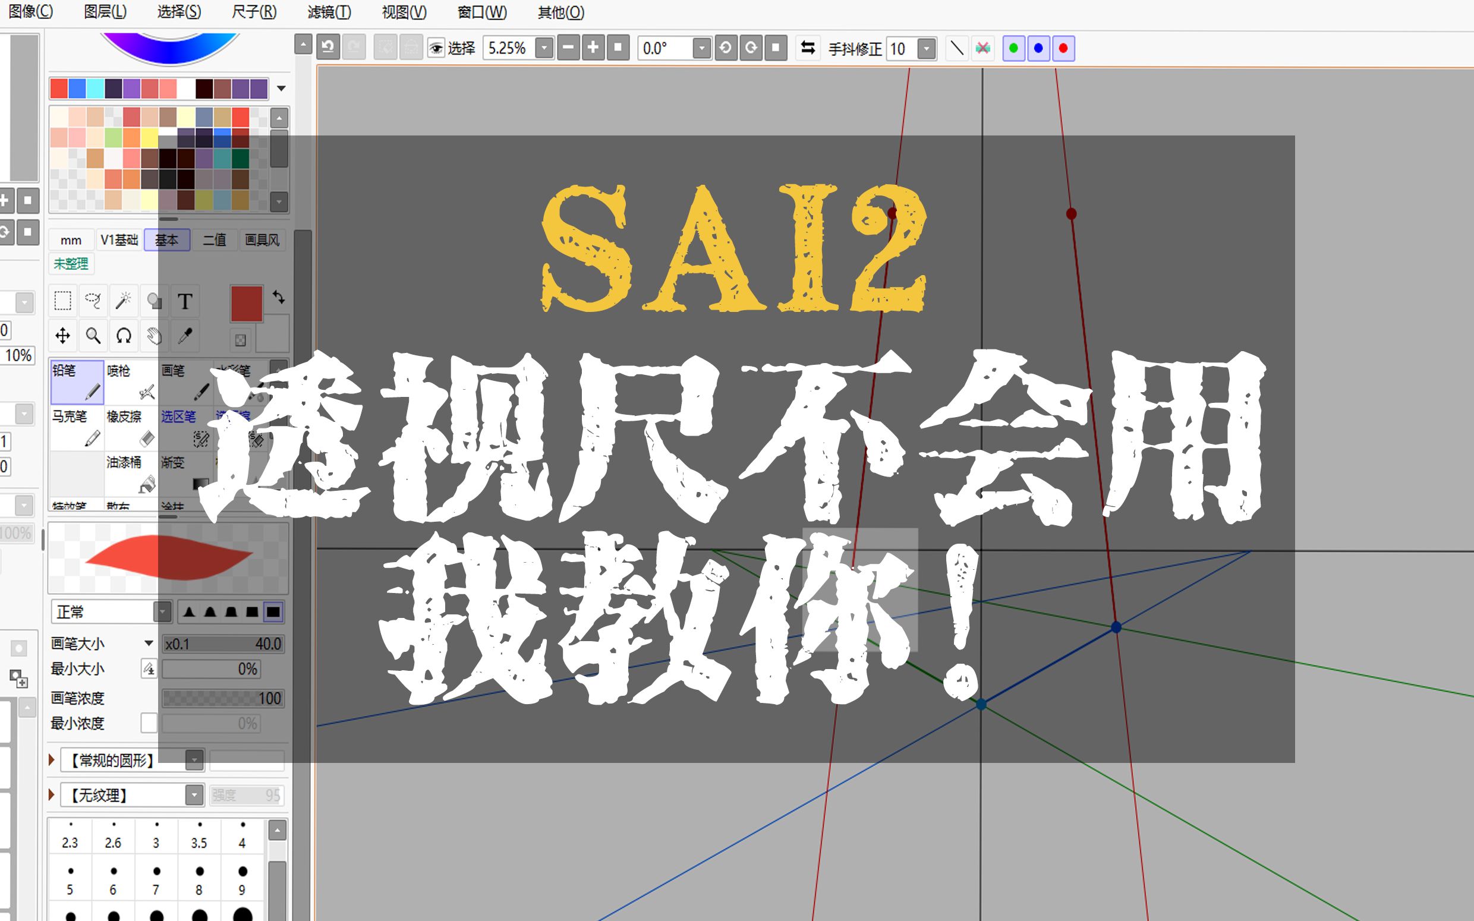Screen dimensions: 1474x921
Task: Select the magic wand tool
Action: pyautogui.click(x=124, y=301)
